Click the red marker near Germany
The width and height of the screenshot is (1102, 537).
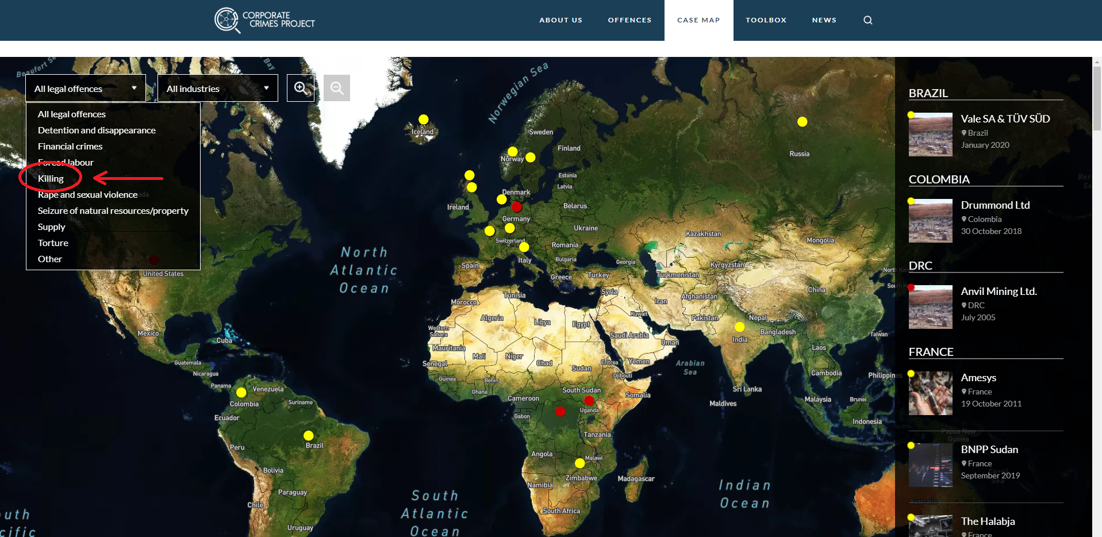(517, 207)
